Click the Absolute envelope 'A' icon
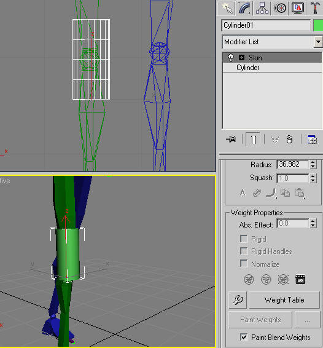Screen dimensions: 323x348 tap(243, 192)
